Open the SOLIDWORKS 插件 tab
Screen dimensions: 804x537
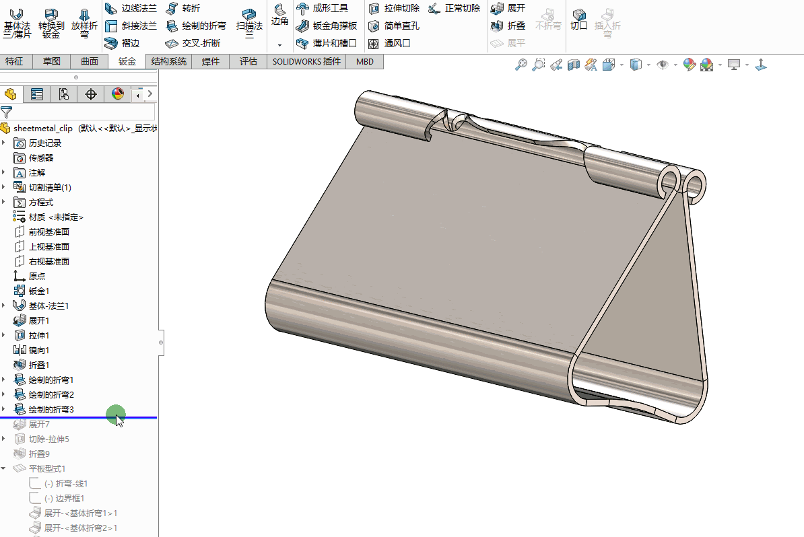306,61
